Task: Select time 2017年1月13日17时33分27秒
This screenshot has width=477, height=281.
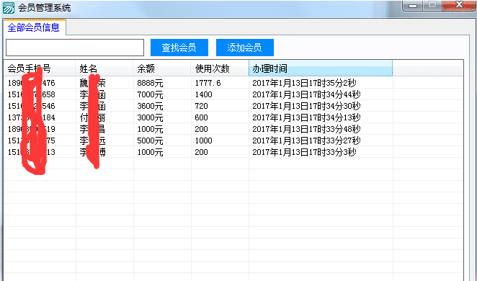Action: pos(306,140)
